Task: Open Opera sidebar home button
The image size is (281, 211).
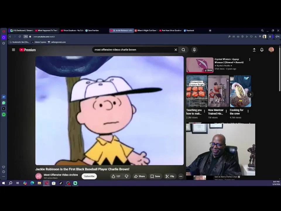Action: coord(4,37)
